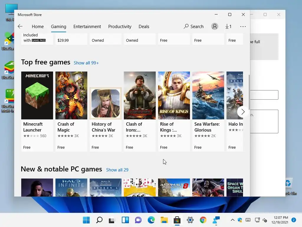The width and height of the screenshot is (302, 227).
Task: Open the Space Warlord Organ Trading thumbnail
Action: pyautogui.click(x=235, y=187)
